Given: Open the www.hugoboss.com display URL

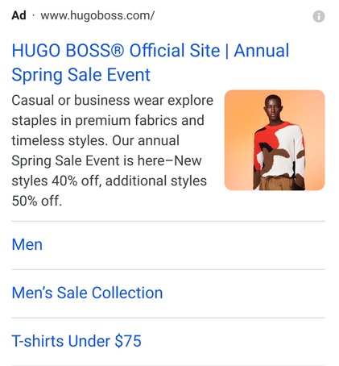Looking at the screenshot, I should click(x=97, y=15).
